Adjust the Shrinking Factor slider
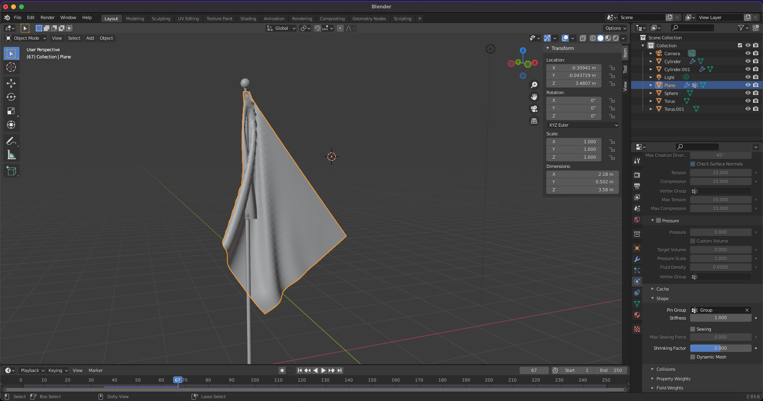The height and width of the screenshot is (401, 763). coord(720,348)
